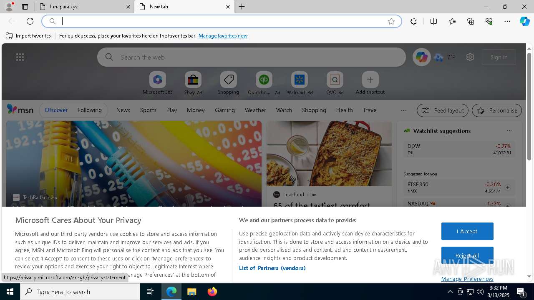This screenshot has width=534, height=300.
Task: Open List of Partners (vendors) link
Action: tap(272, 268)
